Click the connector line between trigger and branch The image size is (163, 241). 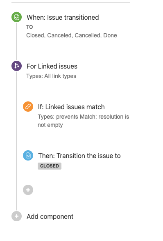pyautogui.click(x=16, y=41)
